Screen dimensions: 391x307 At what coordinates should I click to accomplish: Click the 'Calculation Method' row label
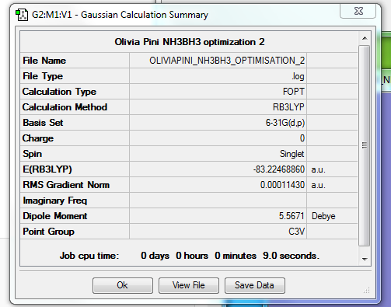65,107
